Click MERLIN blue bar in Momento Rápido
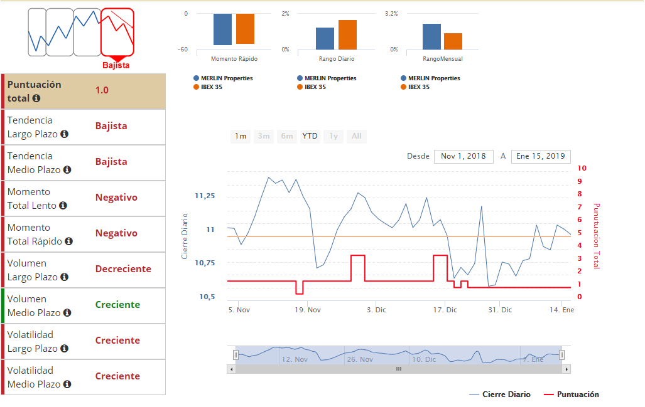Viewport: 645px width, 407px height. (222, 29)
